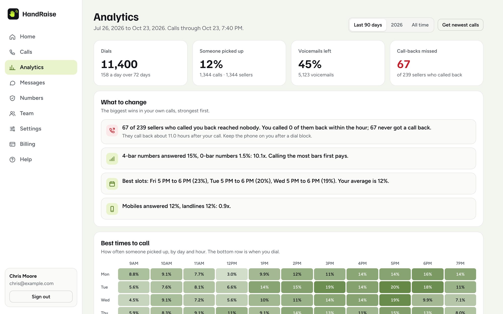Screen dimensions: 503x314
Task: Click '158 a day over 72 days' text
Action: [x=125, y=75]
